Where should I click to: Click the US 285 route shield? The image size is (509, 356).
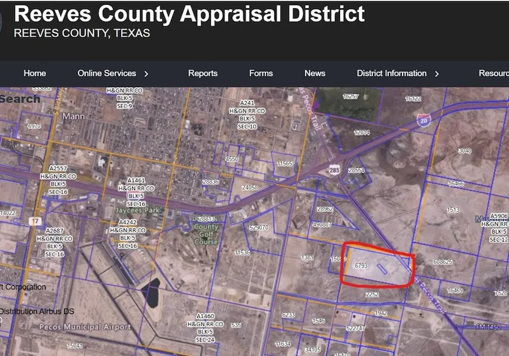335,171
